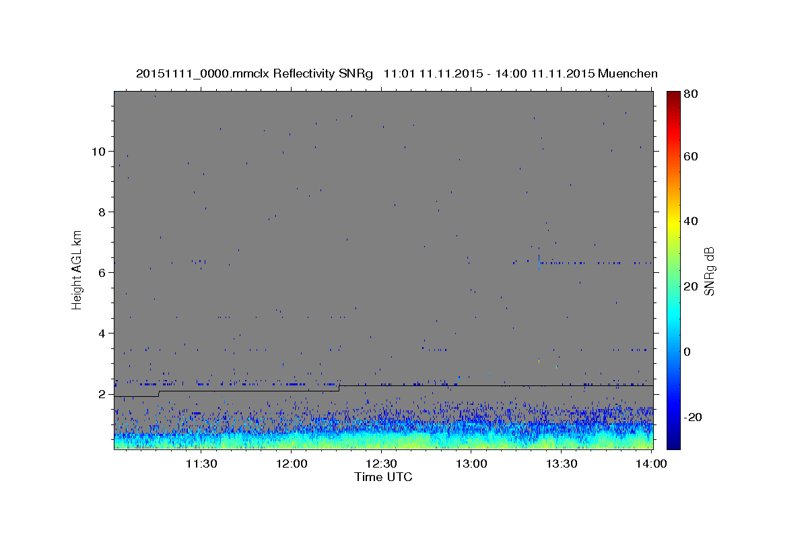Click the colorbar value 80
This screenshot has height=539, width=808.
point(690,94)
